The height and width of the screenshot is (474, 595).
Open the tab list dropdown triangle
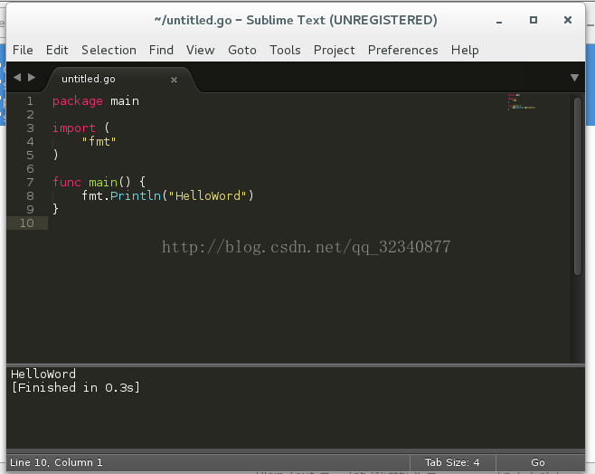(574, 78)
